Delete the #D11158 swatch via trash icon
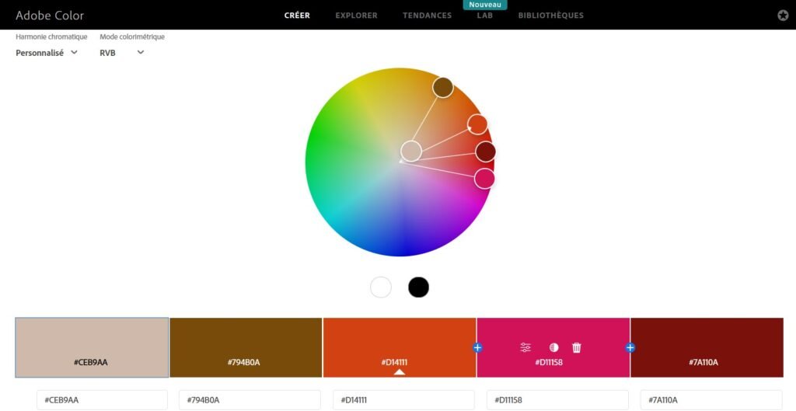 (x=577, y=347)
